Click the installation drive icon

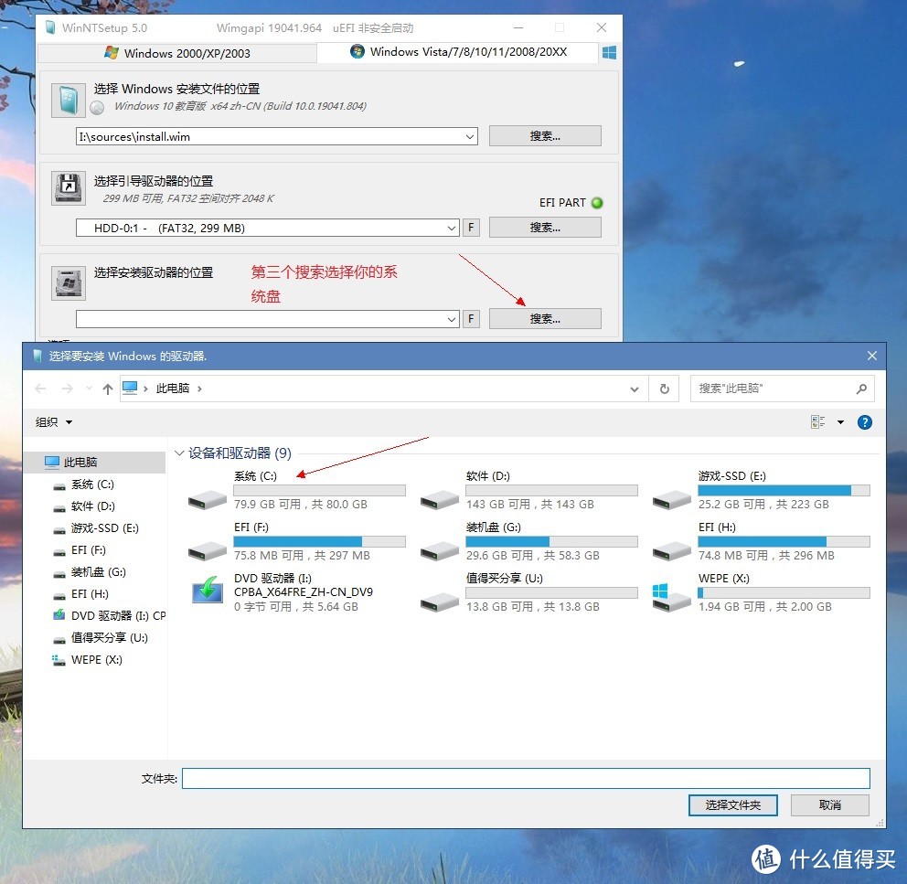click(x=69, y=282)
